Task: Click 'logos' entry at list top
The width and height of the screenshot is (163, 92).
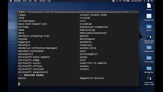Action: tap(22, 15)
